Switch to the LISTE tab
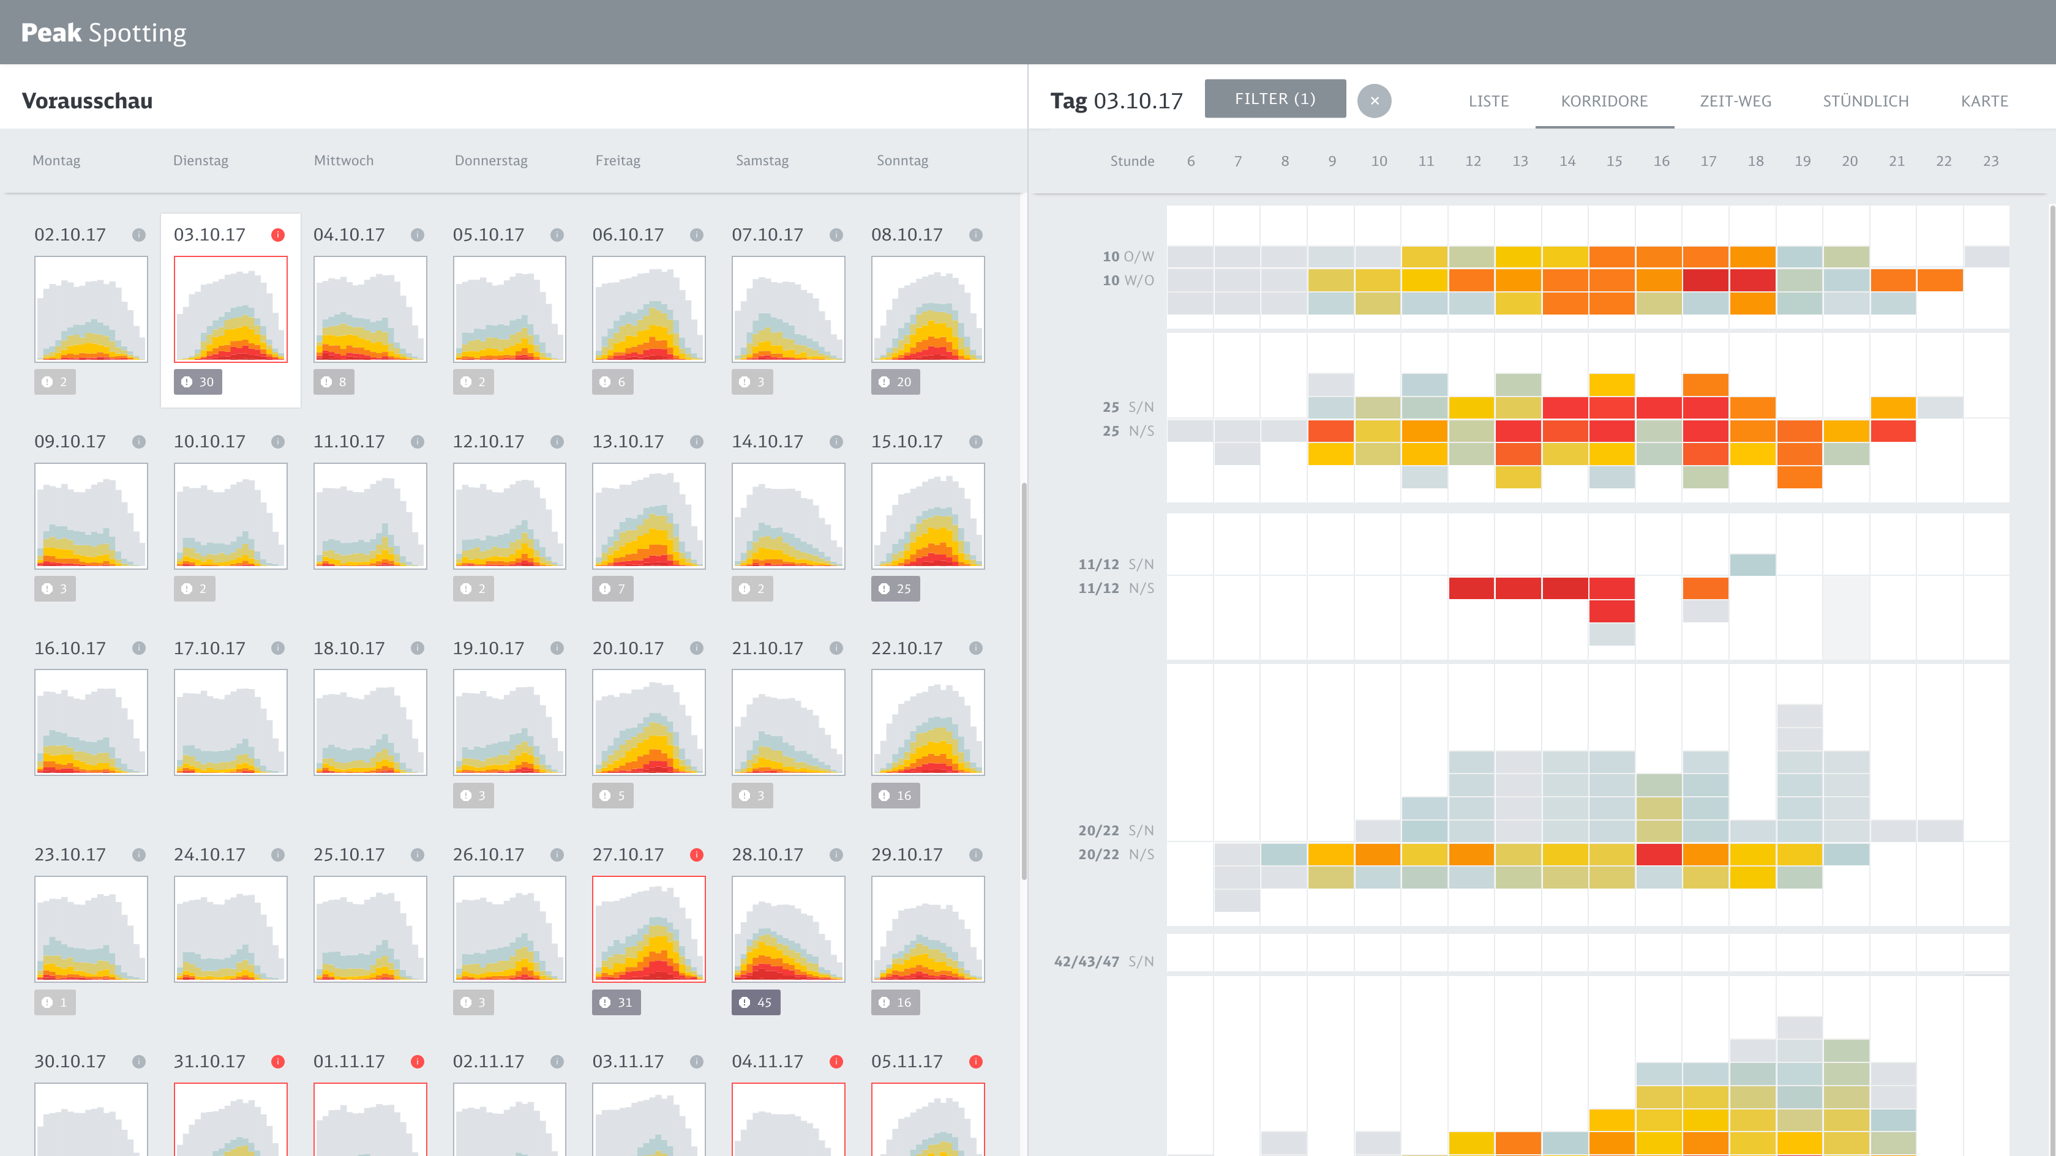Image resolution: width=2056 pixels, height=1156 pixels. (1488, 102)
